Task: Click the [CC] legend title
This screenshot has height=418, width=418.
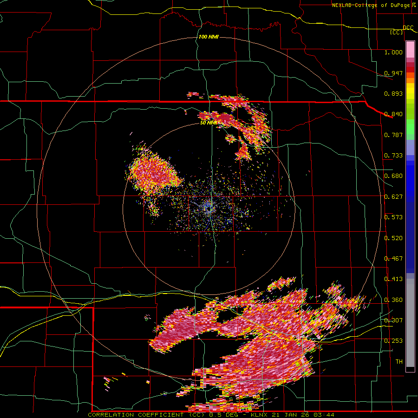Action: pyautogui.click(x=397, y=32)
